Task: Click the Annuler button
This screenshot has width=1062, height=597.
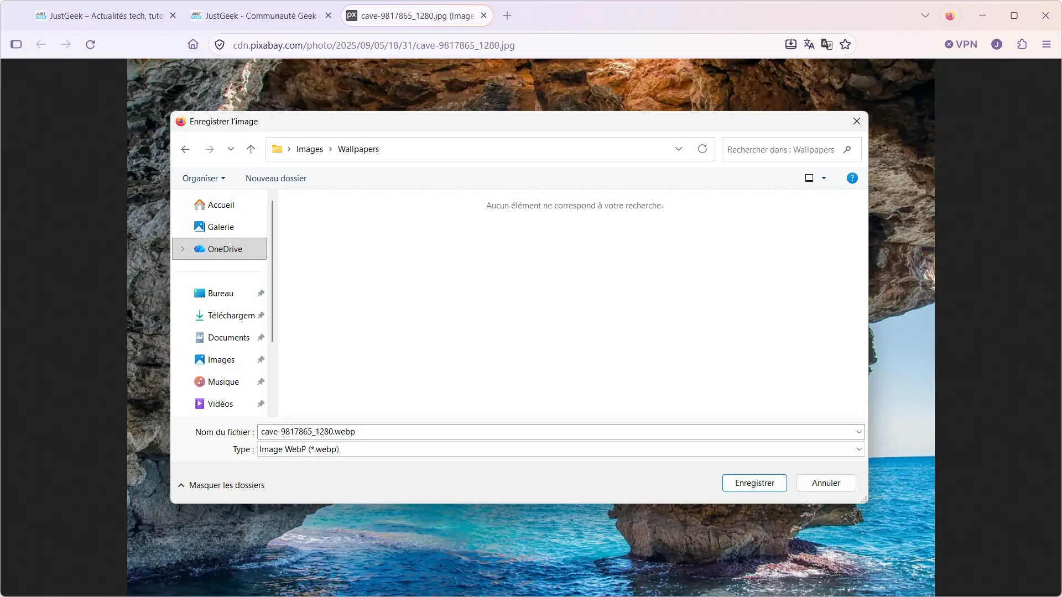Action: [826, 483]
